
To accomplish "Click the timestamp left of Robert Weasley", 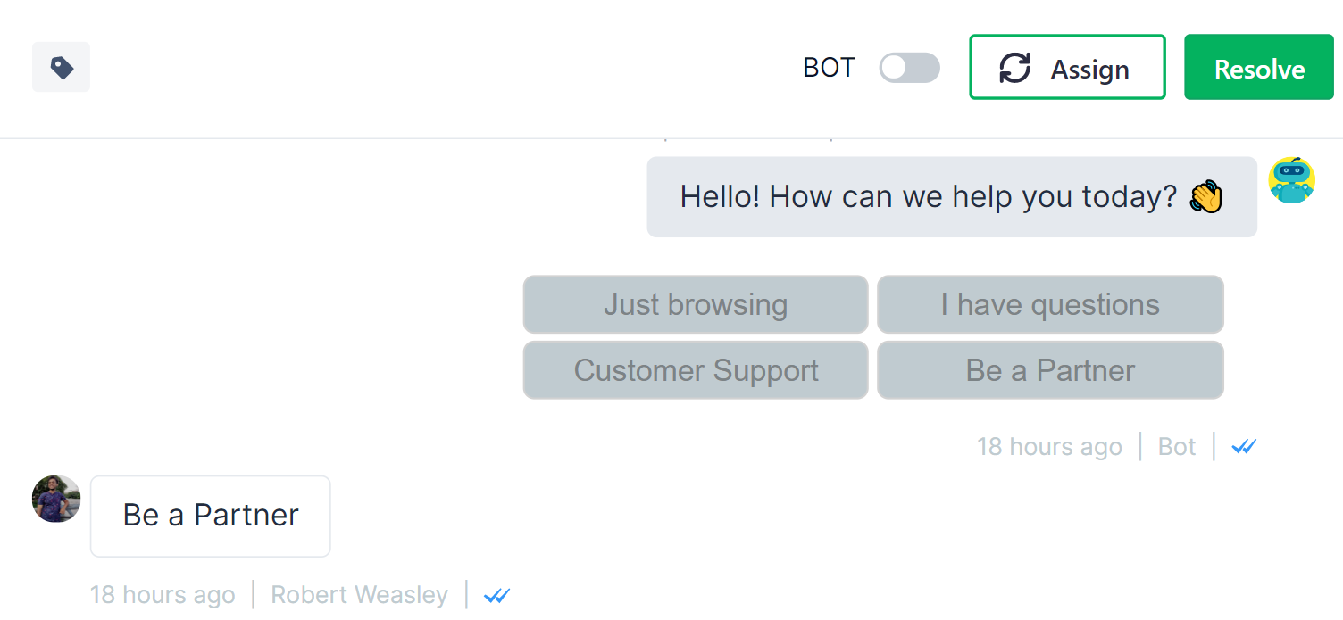I will [x=163, y=594].
